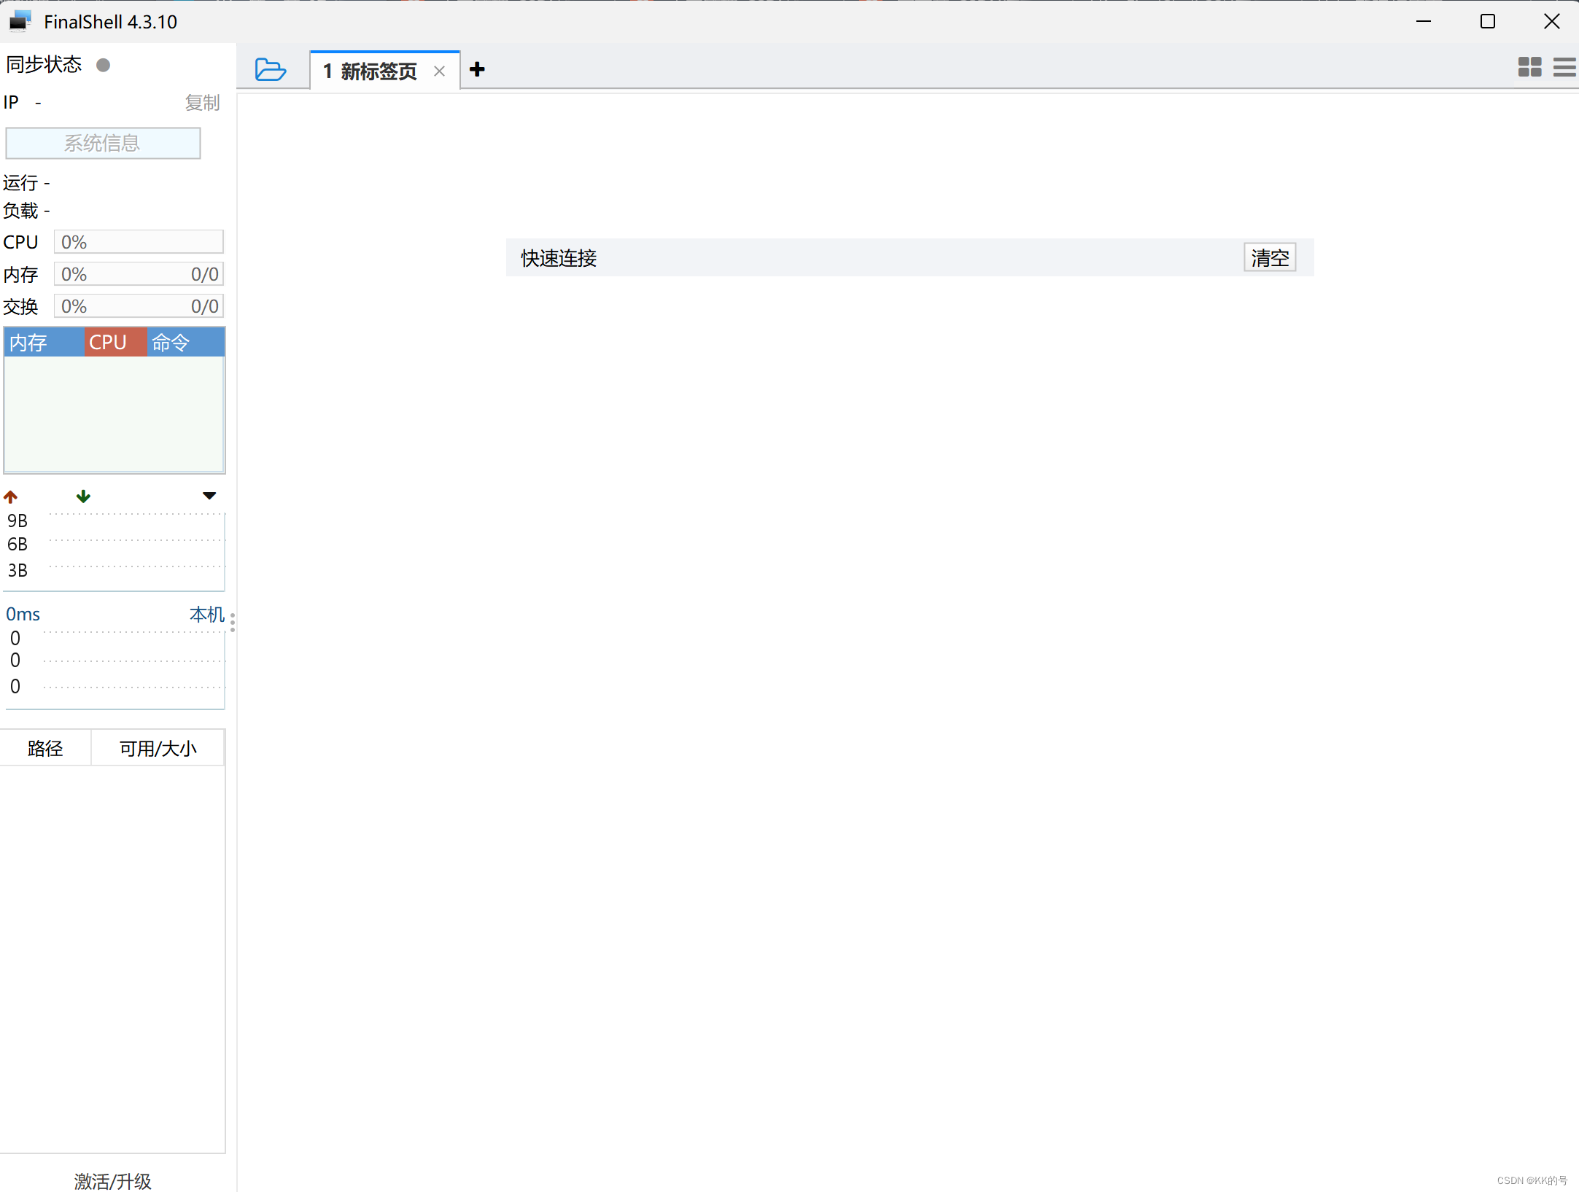Click 清空 to clear quick connections
1579x1192 pixels.
(1269, 258)
